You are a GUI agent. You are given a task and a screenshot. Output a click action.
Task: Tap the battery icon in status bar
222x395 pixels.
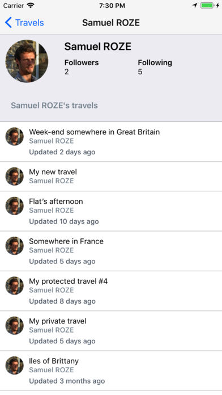pos(207,5)
